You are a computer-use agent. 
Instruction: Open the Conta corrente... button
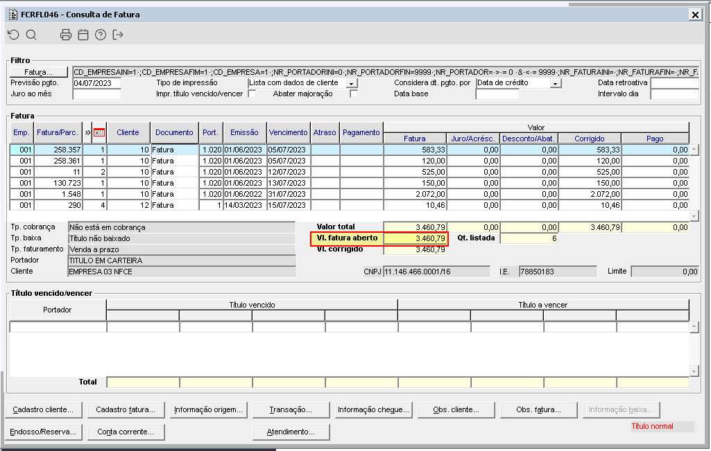[x=126, y=432]
